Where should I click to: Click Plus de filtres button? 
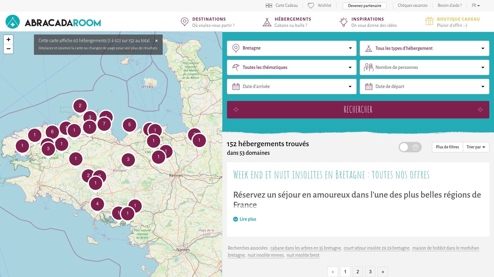447,147
